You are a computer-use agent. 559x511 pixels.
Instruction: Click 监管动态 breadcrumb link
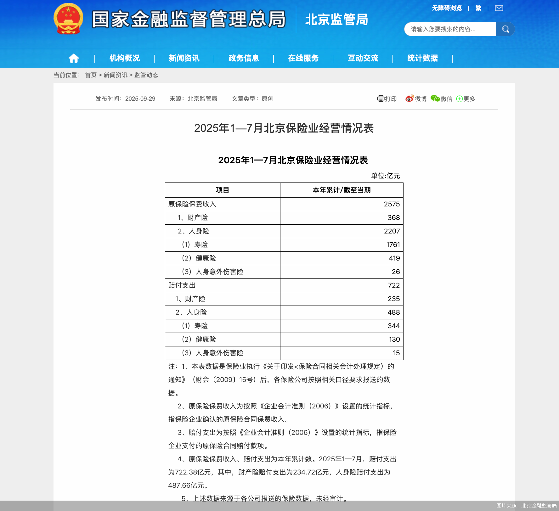click(146, 75)
